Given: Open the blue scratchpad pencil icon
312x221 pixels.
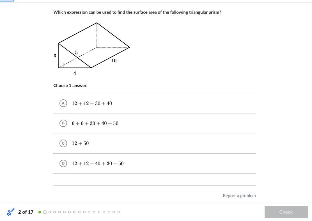Looking at the screenshot, I should (11, 212).
